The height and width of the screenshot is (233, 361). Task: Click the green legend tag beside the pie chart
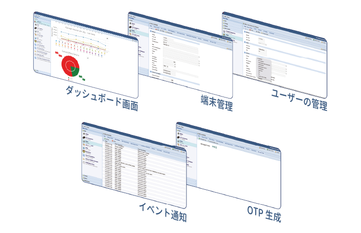[x=81, y=76]
